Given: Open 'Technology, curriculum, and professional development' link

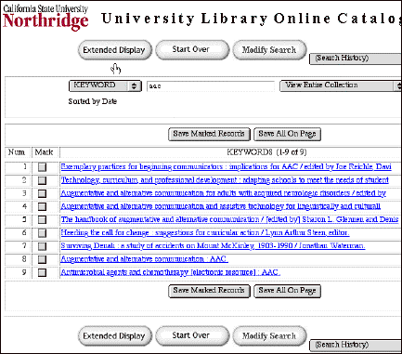Looking at the screenshot, I should click(x=225, y=180).
